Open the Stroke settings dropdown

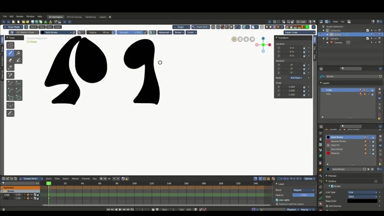[x=179, y=32]
